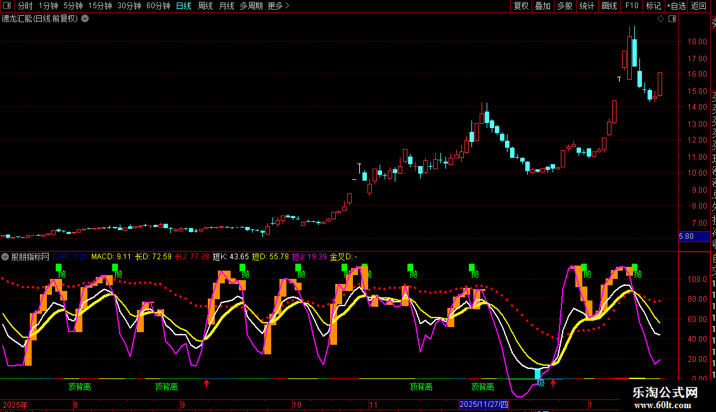The width and height of the screenshot is (716, 412).
Task: Click the 复权 adjustment button
Action: coord(521,6)
